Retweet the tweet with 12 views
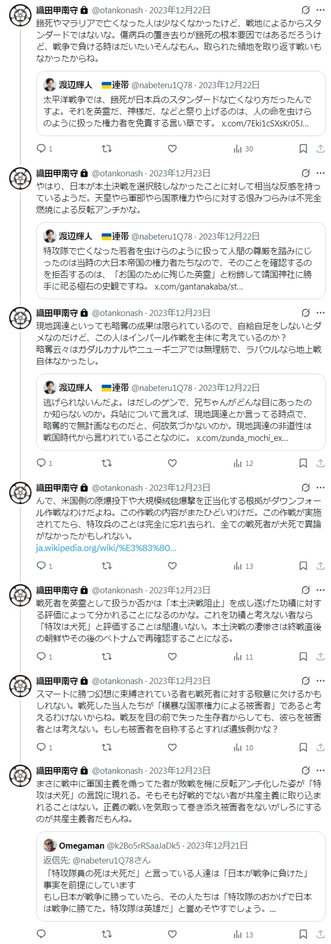Viewport: 331px width, 944px height. (x=107, y=463)
